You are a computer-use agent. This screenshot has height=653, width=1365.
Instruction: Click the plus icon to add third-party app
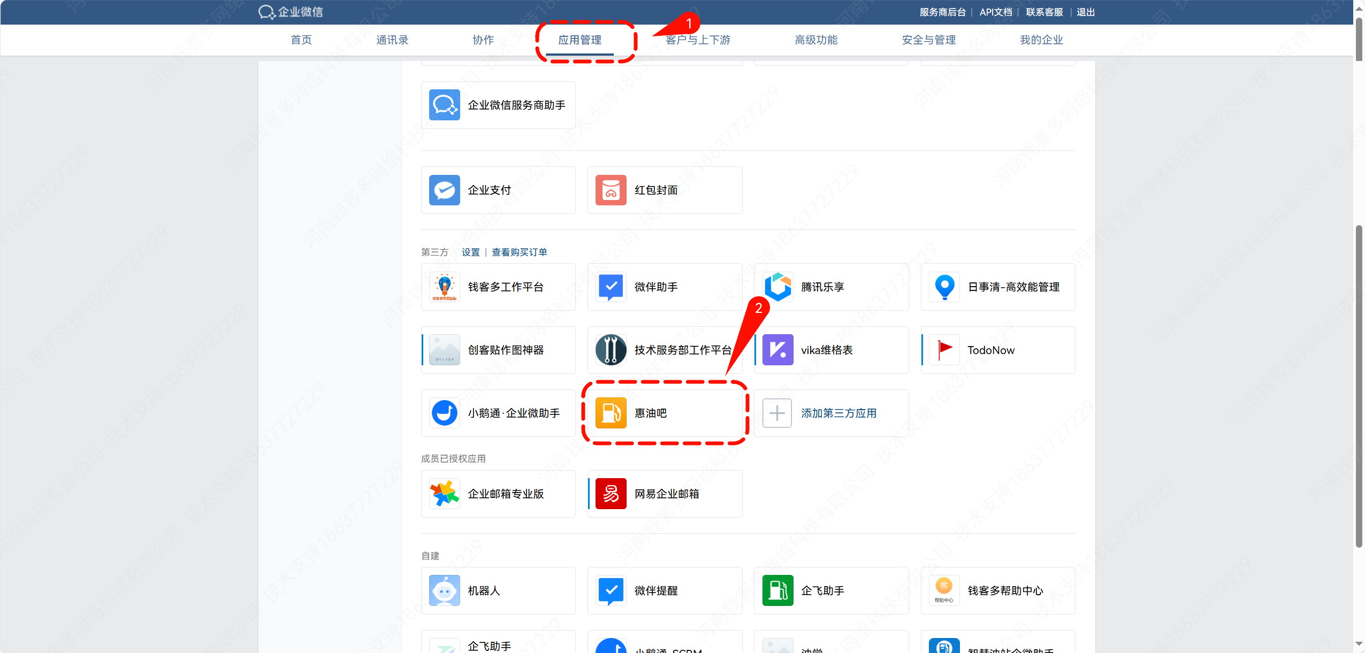pyautogui.click(x=777, y=413)
